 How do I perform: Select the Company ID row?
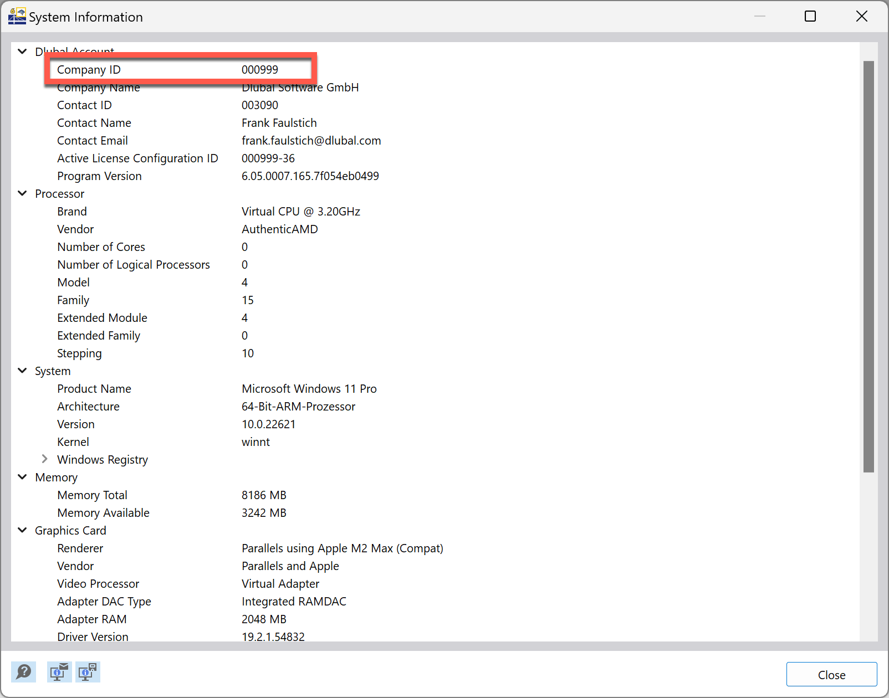pos(435,70)
